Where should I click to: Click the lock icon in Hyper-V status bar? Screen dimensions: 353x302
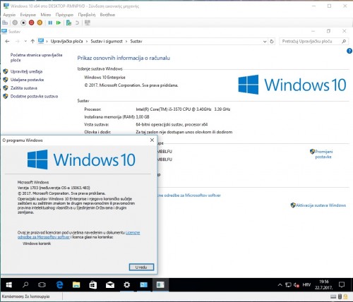345,296
